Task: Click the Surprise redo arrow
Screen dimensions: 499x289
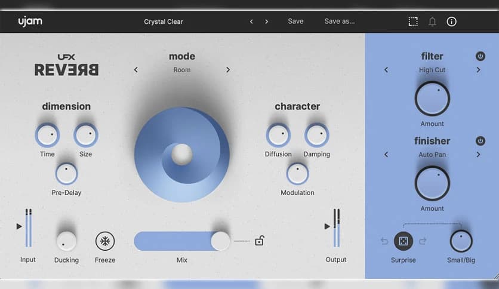Action: click(423, 241)
